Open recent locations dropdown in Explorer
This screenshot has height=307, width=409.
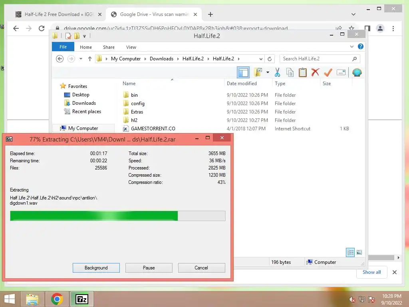pyautogui.click(x=81, y=59)
